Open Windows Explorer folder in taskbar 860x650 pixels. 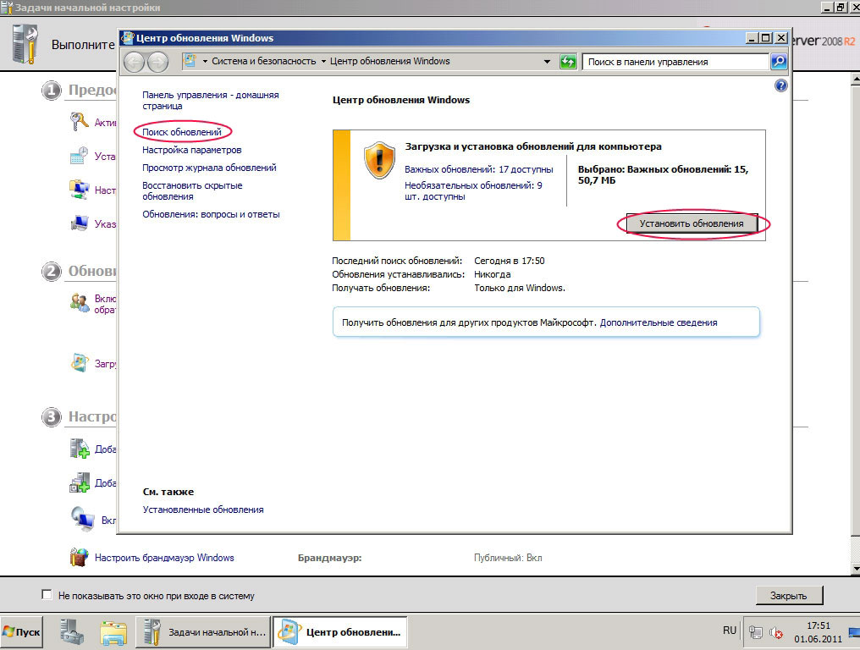[x=113, y=632]
